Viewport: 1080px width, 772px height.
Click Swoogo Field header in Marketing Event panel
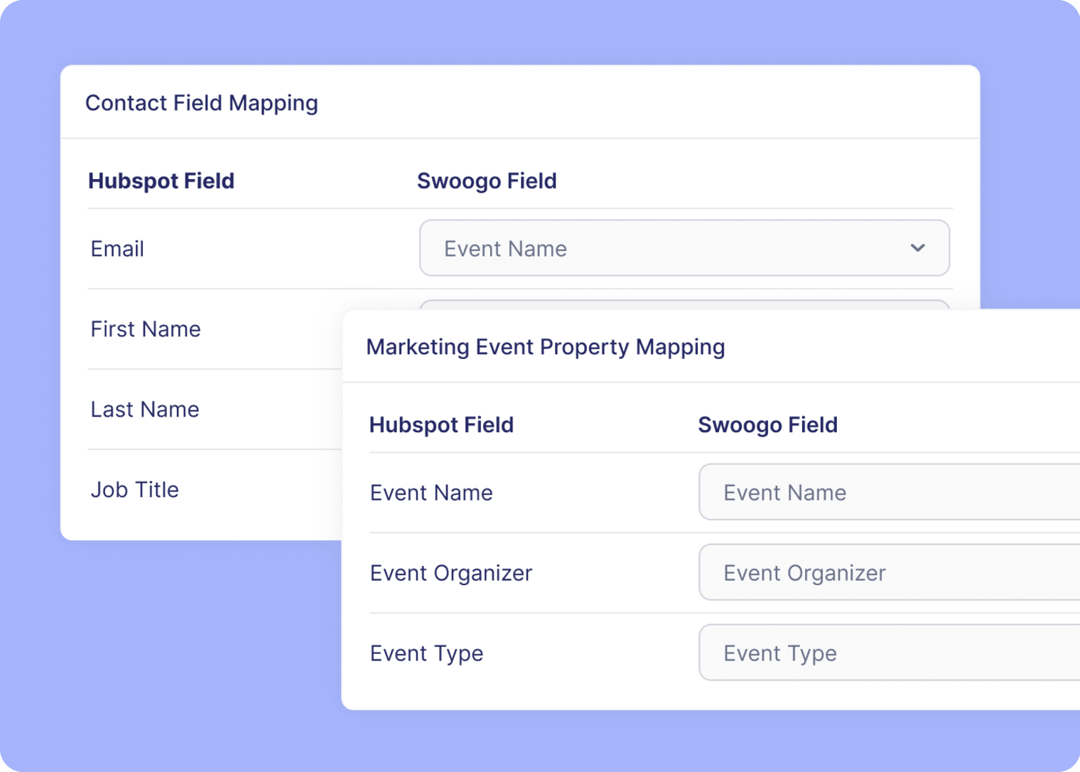pos(768,424)
